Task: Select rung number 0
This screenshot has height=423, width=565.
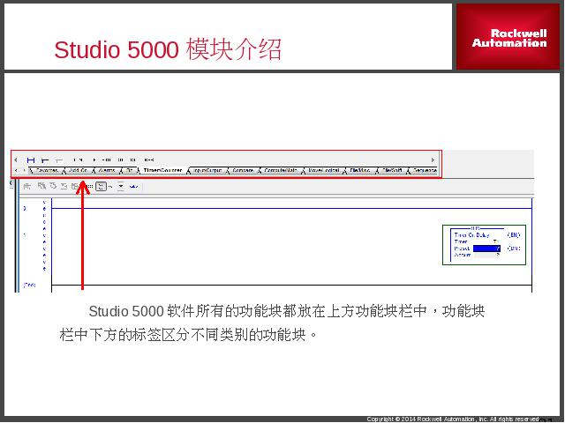Action: click(x=25, y=208)
